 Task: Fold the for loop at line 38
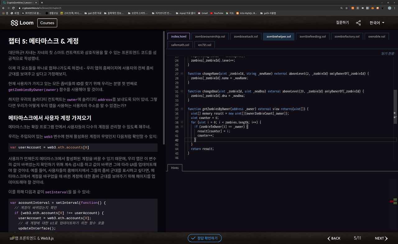click(x=182, y=122)
